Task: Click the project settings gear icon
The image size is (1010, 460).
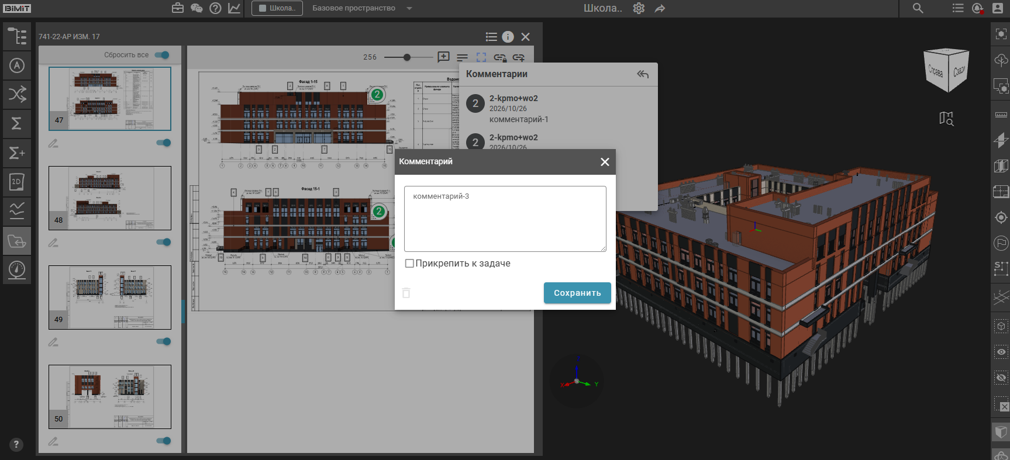Action: pos(639,8)
